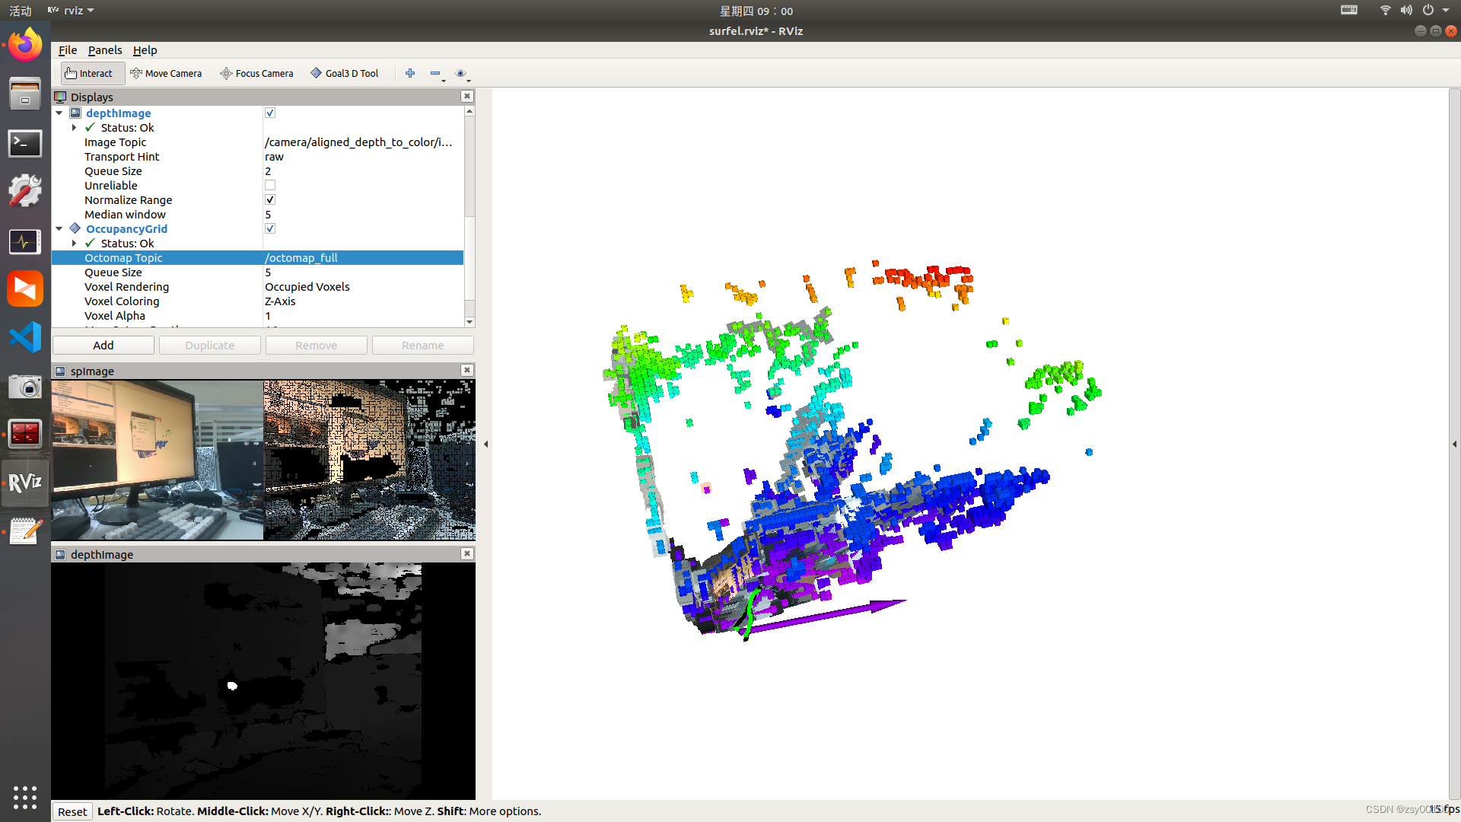Click the plus add-tool icon in toolbar

pyautogui.click(x=410, y=73)
